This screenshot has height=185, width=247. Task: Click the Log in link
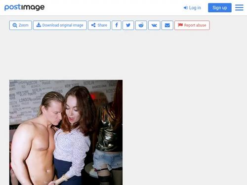pos(192,8)
